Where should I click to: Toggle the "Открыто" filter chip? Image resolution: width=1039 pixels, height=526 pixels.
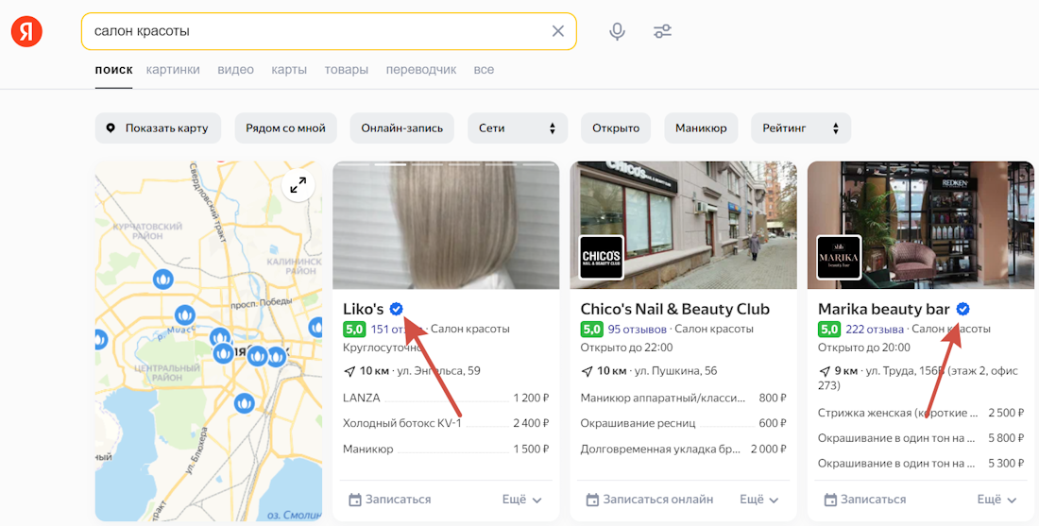(616, 128)
